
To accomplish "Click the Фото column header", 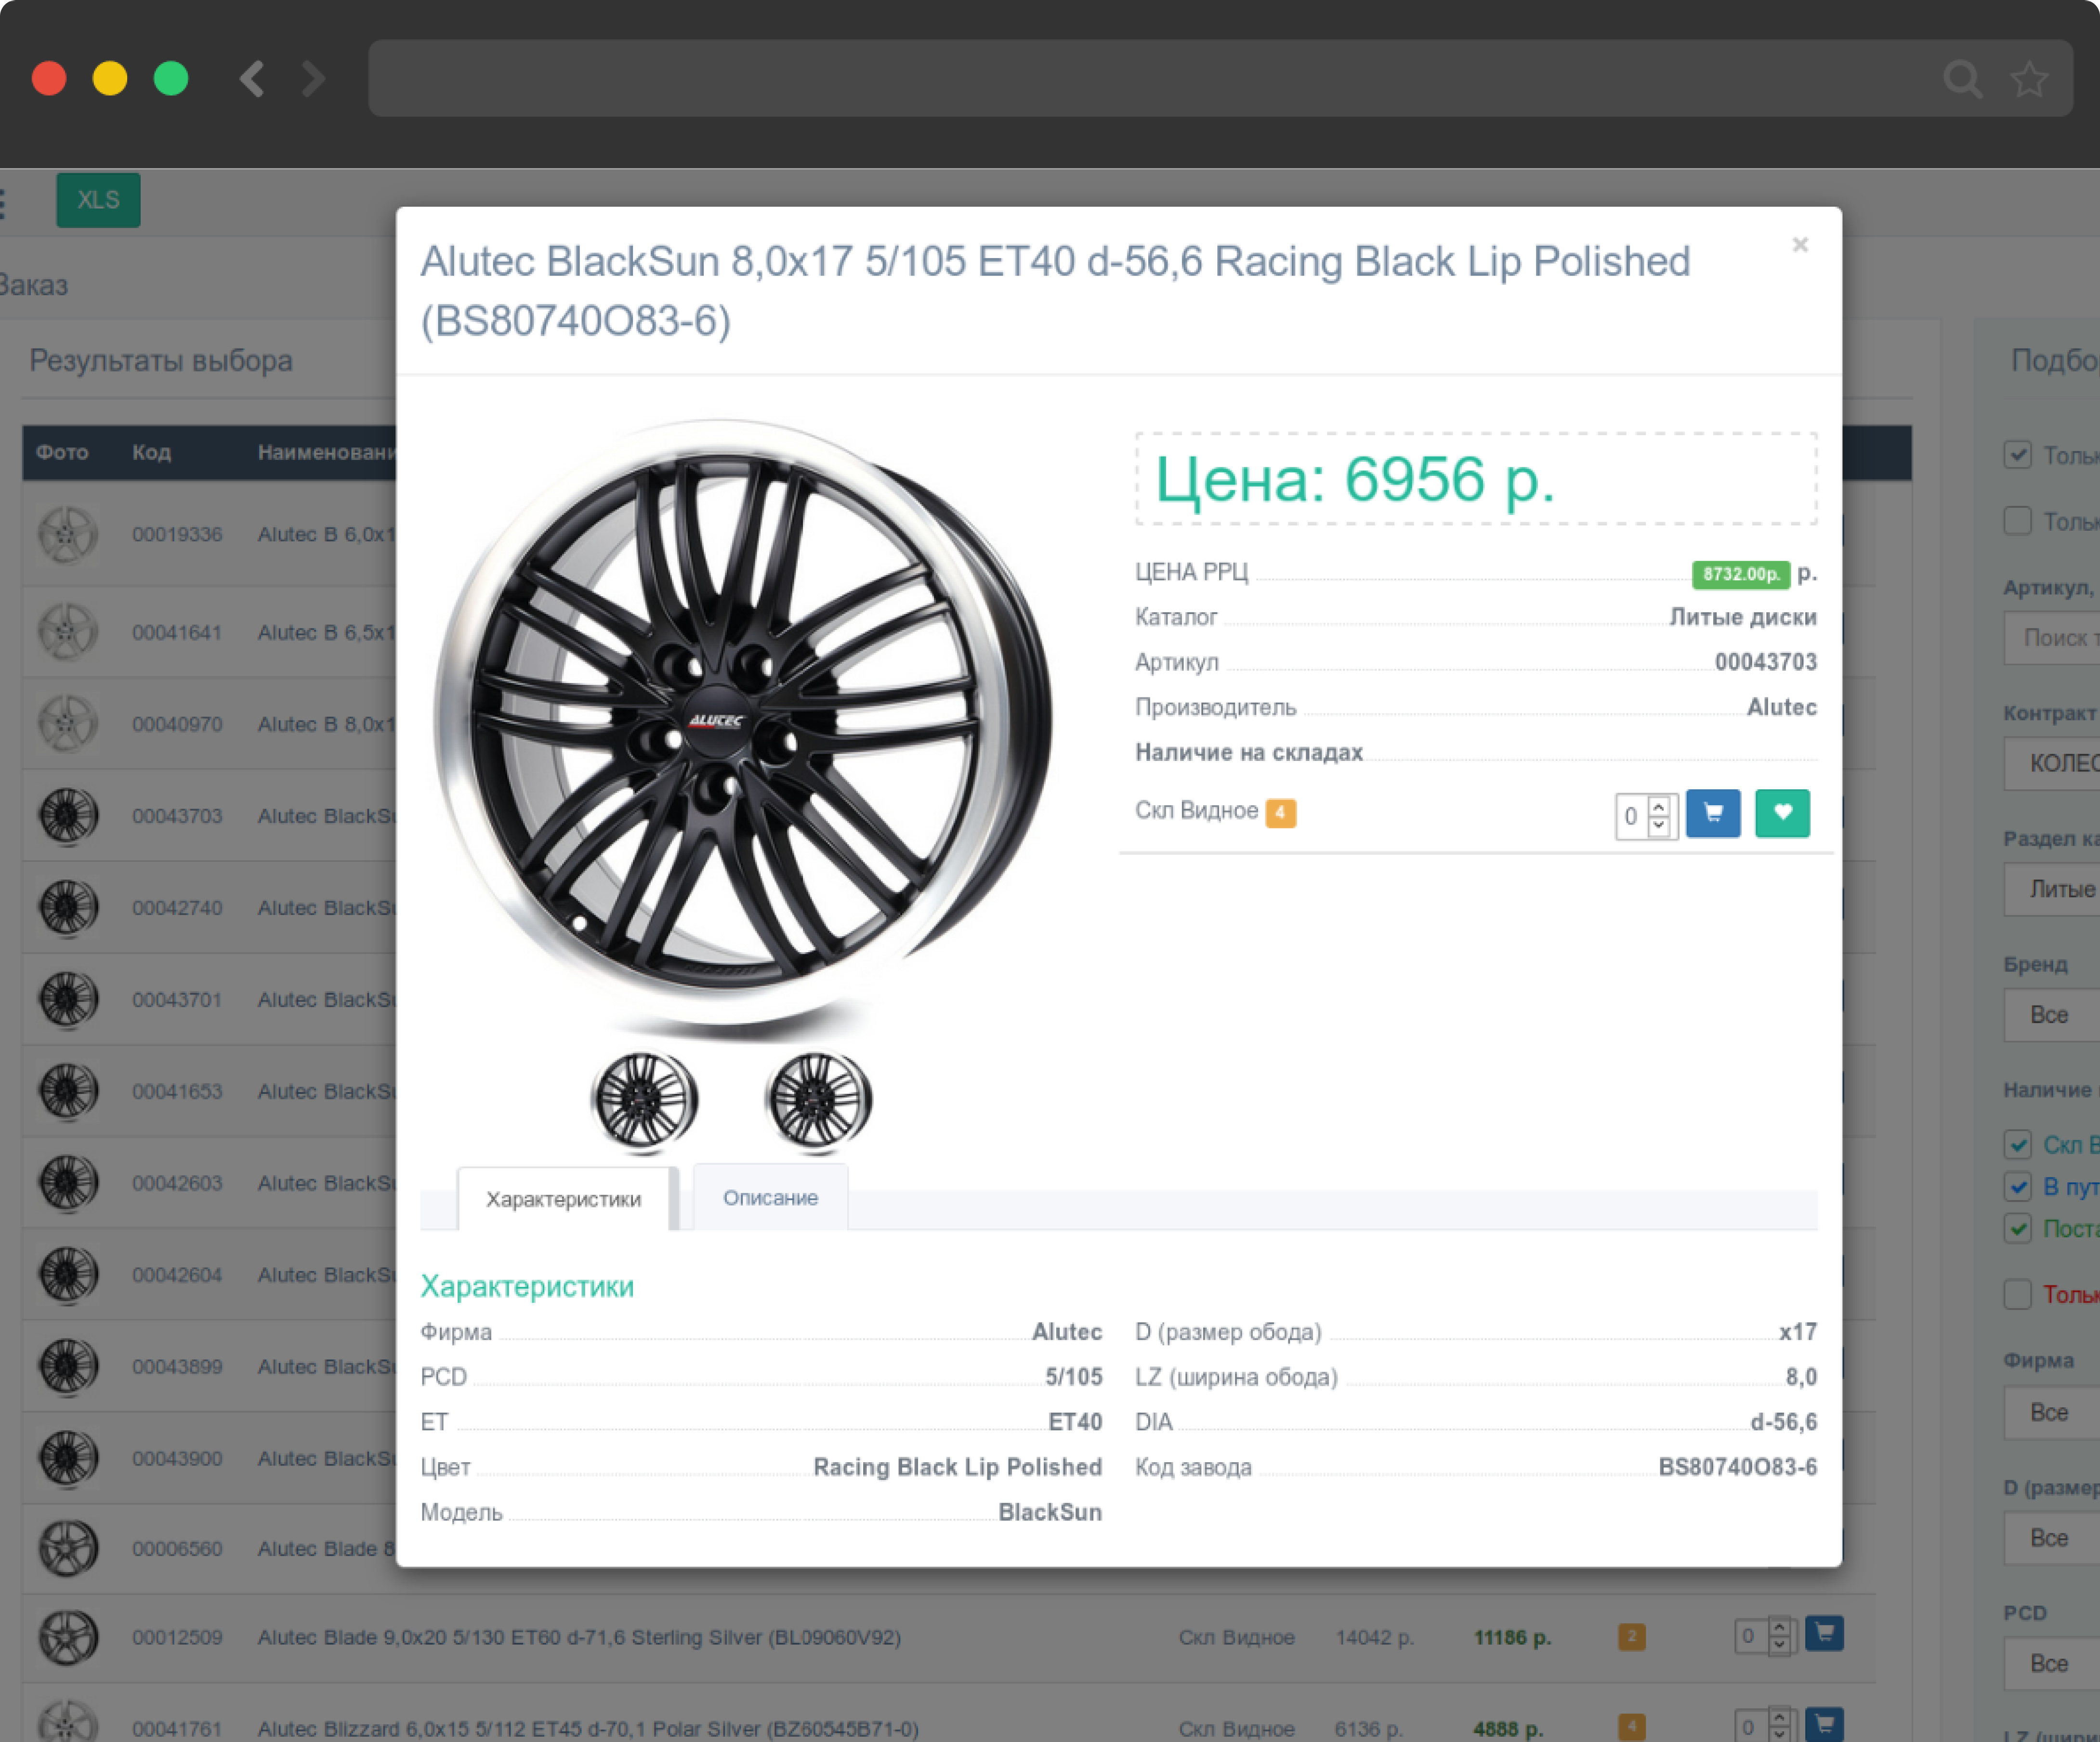I will 62,452.
